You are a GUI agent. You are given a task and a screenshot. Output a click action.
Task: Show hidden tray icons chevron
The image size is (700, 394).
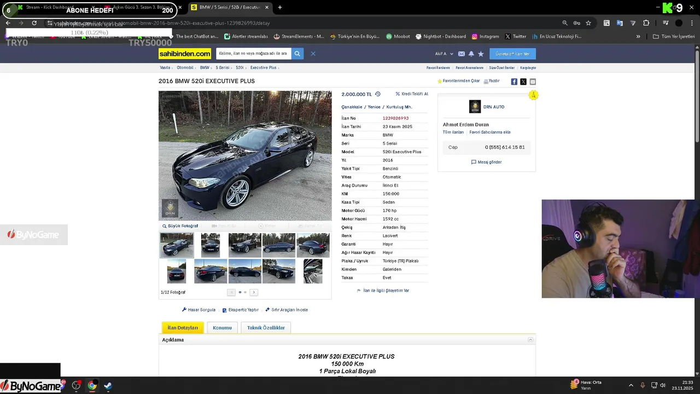point(631,385)
